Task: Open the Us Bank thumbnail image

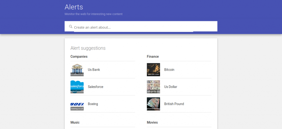Action: point(77,70)
